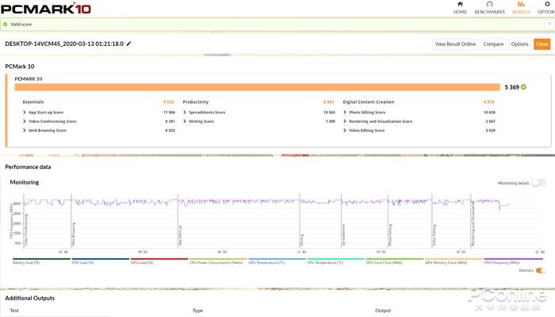The width and height of the screenshot is (555, 317).
Task: Click the PCMark 10 logo
Action: point(46,9)
